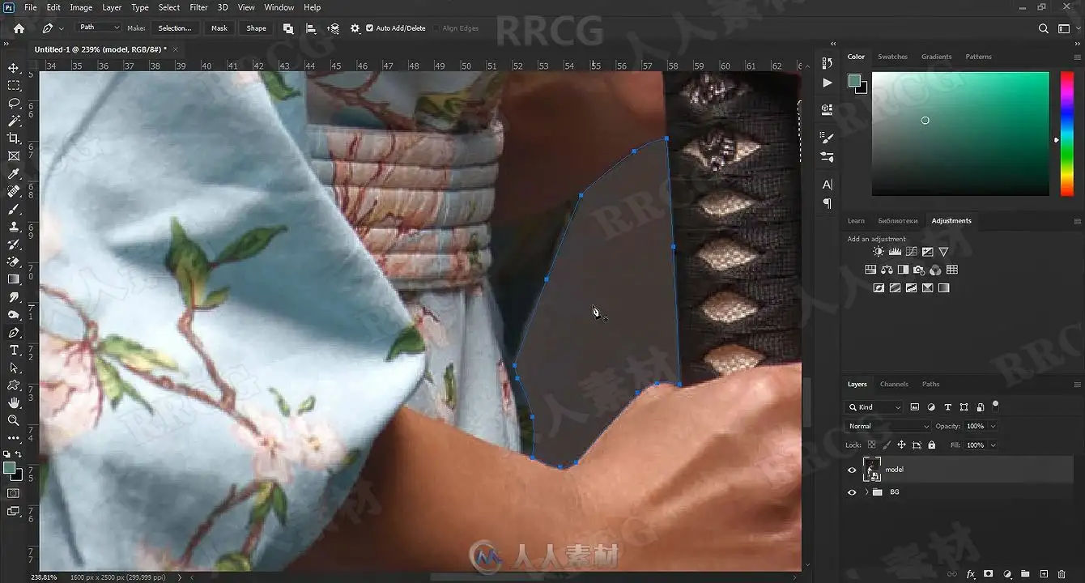Click the hue slider strip
The height and width of the screenshot is (583, 1085).
point(1066,134)
